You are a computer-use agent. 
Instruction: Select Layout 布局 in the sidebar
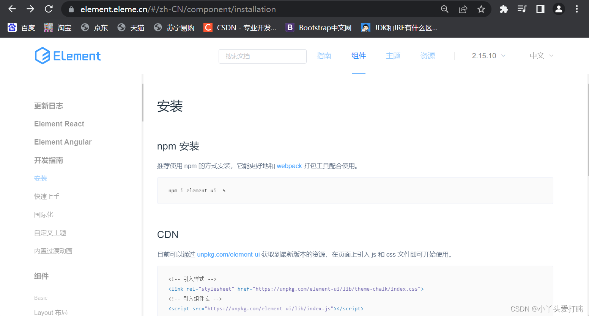[x=51, y=312]
